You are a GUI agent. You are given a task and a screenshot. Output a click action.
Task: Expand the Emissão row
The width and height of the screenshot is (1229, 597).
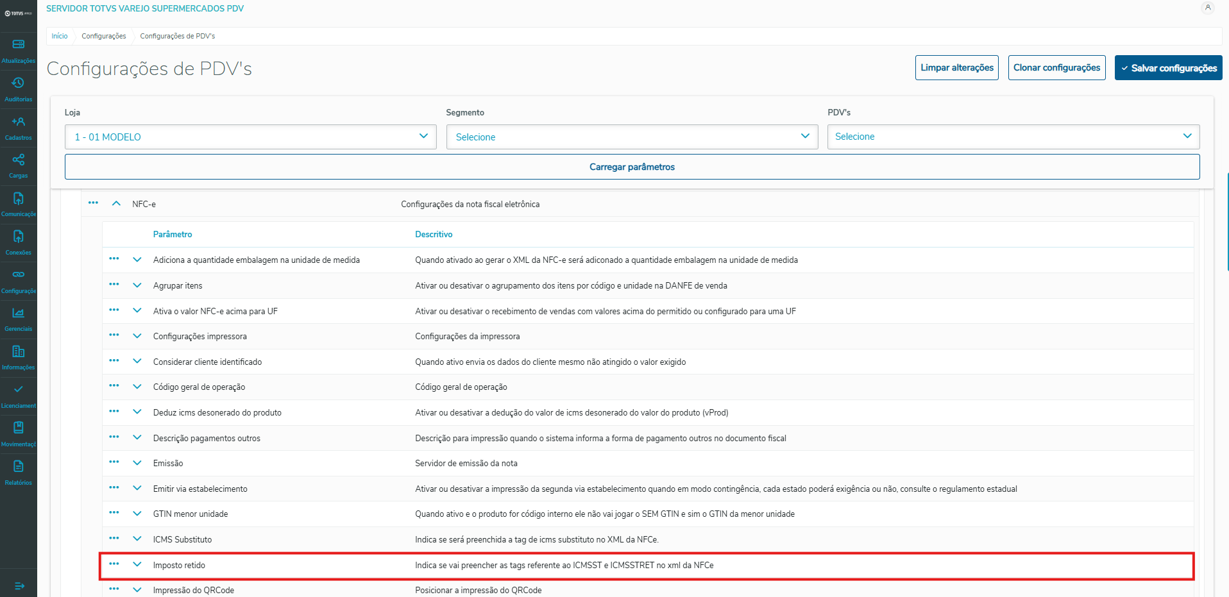click(137, 463)
